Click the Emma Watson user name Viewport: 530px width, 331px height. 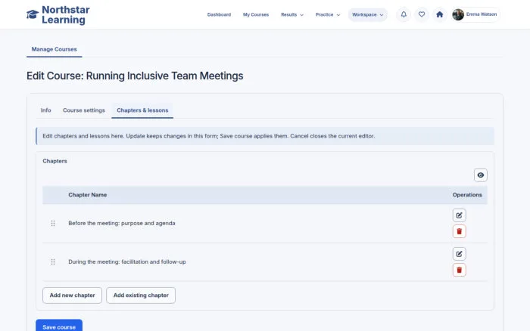pos(482,14)
